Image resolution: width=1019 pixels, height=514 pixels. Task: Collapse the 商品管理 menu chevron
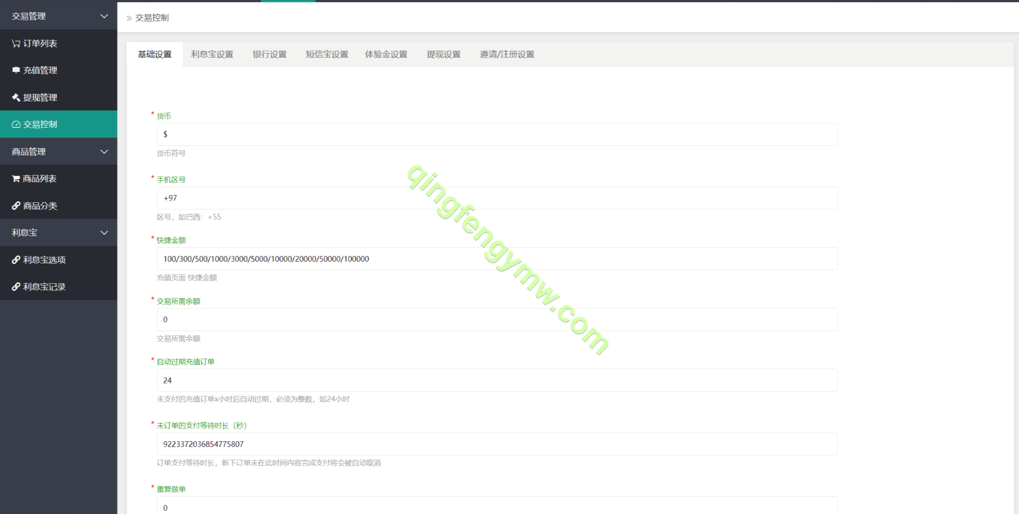tap(104, 152)
